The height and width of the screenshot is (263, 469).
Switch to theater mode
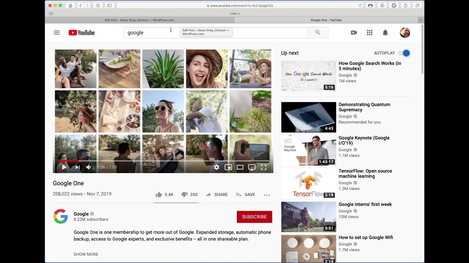pyautogui.click(x=240, y=167)
